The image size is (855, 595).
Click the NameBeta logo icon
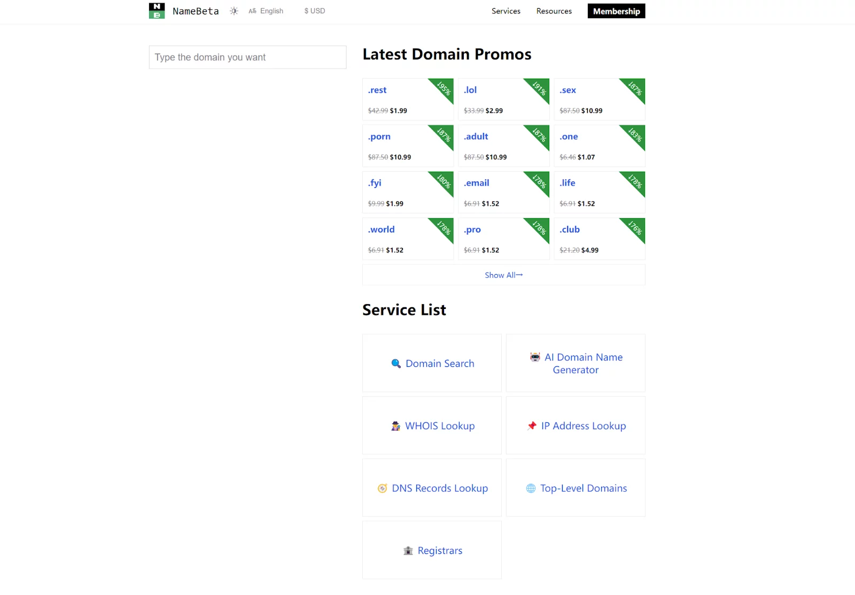tap(157, 11)
